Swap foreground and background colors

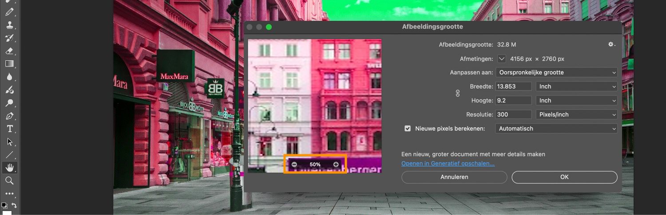pyautogui.click(x=14, y=205)
